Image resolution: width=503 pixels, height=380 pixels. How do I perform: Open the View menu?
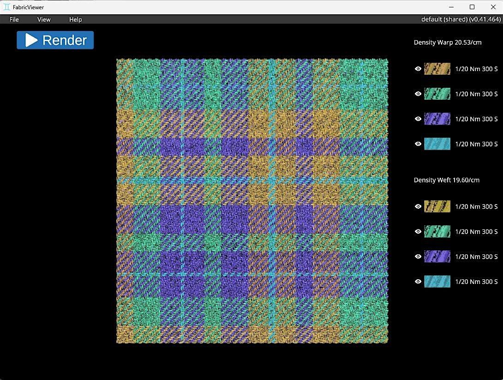coord(44,19)
